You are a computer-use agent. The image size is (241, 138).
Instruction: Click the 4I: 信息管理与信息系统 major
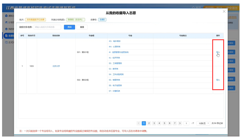click(x=119, y=52)
